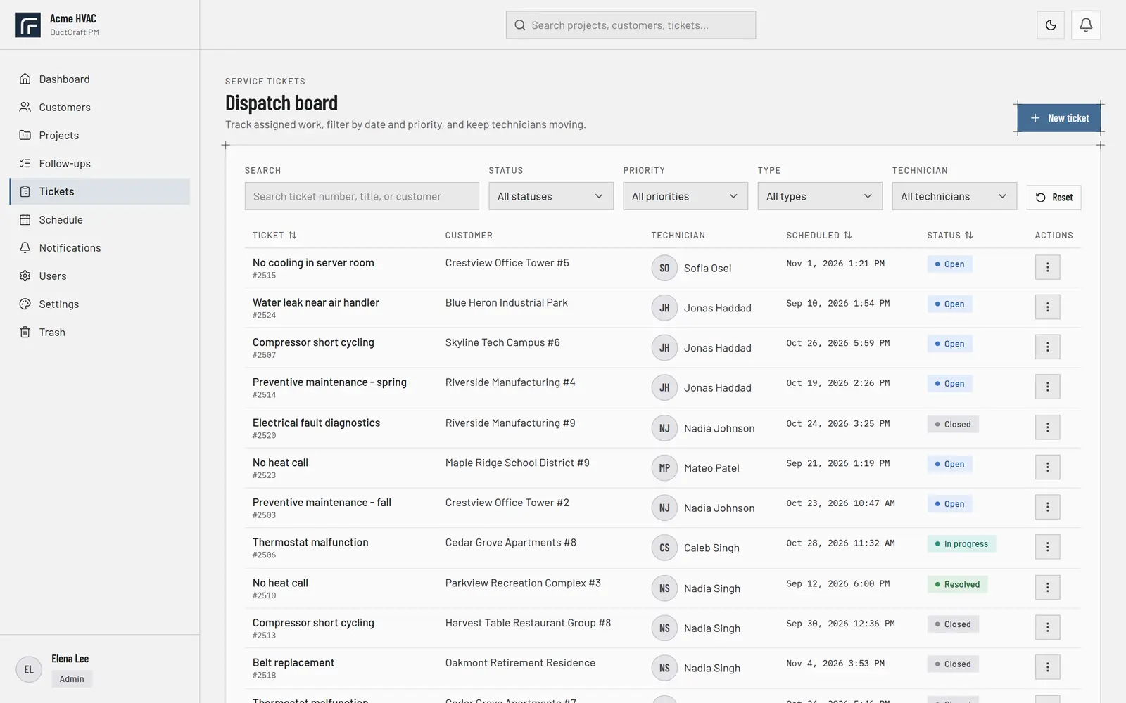Click the global search box

[631, 25]
